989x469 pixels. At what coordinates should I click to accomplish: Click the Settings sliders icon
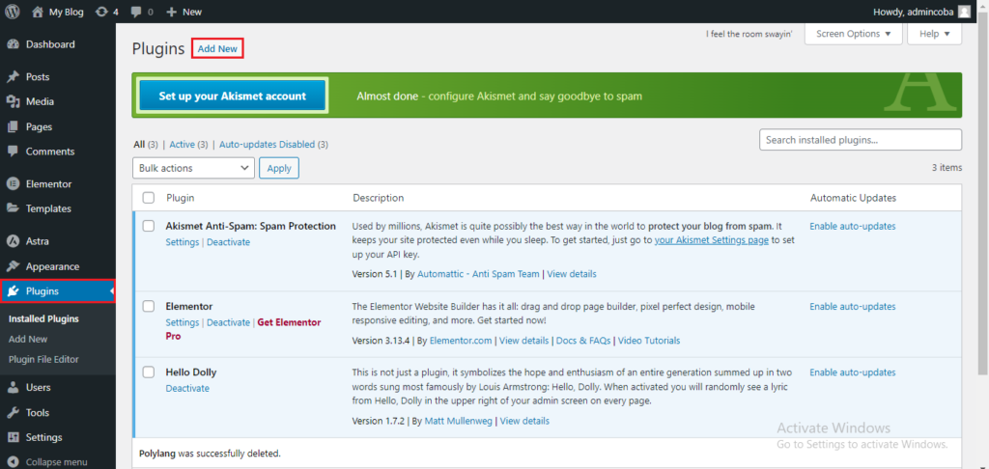click(x=13, y=437)
